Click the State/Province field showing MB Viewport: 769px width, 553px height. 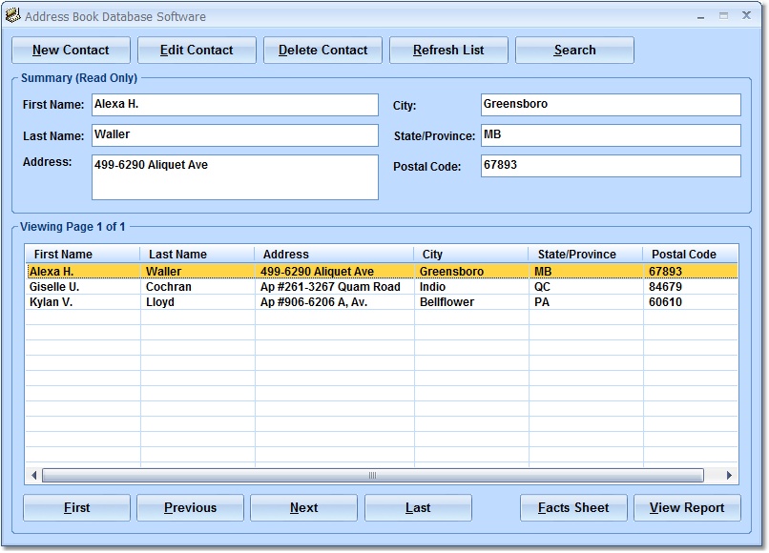(x=611, y=135)
